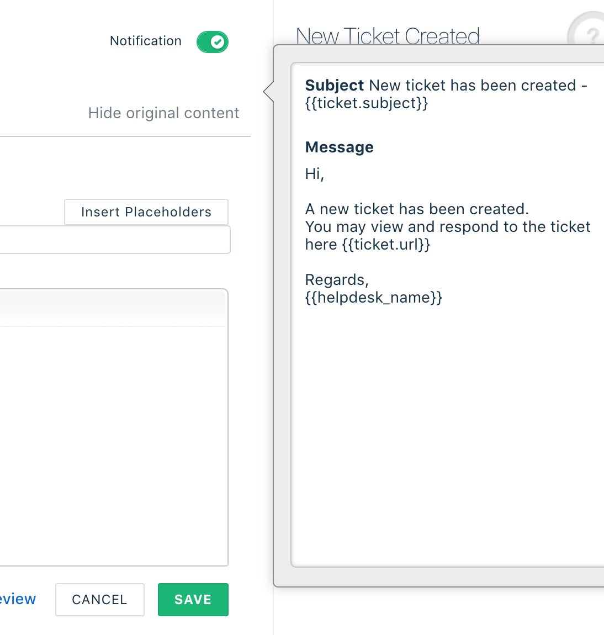Cancel the notification edits
This screenshot has width=604, height=635.
[x=99, y=599]
